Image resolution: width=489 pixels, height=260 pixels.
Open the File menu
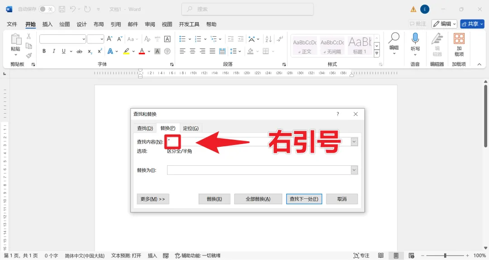click(12, 24)
